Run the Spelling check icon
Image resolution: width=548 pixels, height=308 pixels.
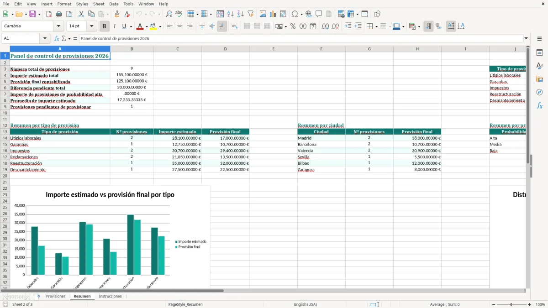tap(179, 14)
